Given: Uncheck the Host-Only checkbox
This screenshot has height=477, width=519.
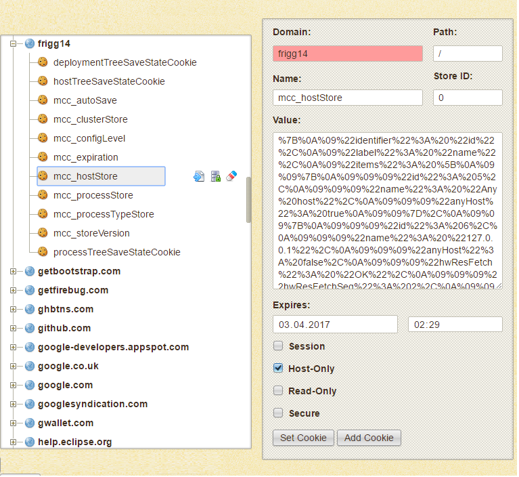Looking at the screenshot, I should (x=278, y=369).
